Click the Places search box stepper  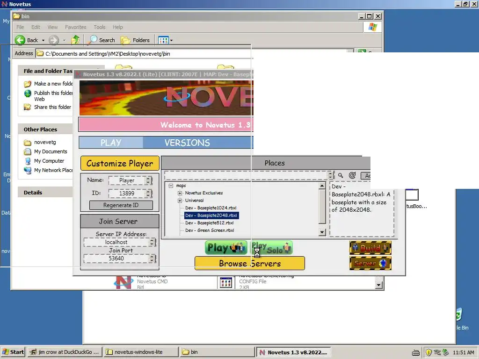point(330,175)
